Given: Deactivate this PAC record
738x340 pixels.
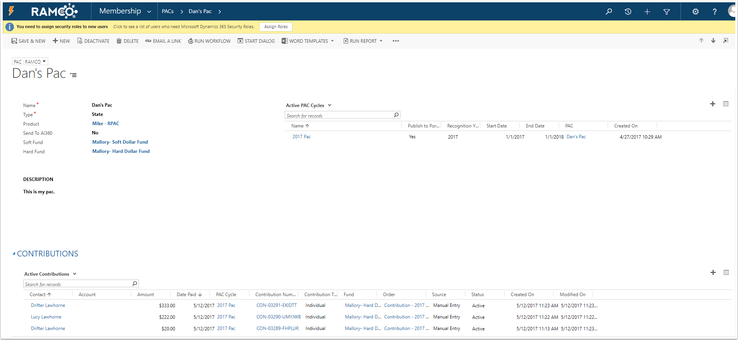Looking at the screenshot, I should coord(93,41).
